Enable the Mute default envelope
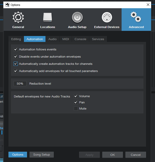The width and height of the screenshot is (155, 162). [x=76, y=109]
